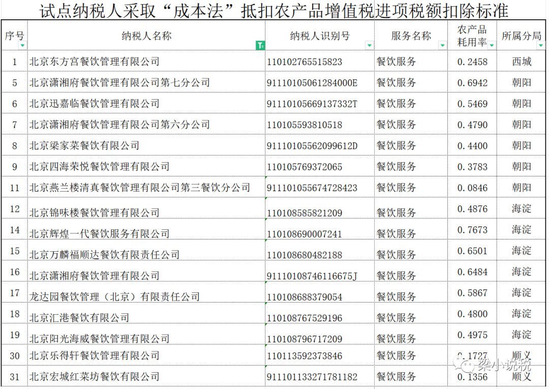Select the 海淀 cell in row 12
Viewport: 549px width, 389px height.
point(522,208)
